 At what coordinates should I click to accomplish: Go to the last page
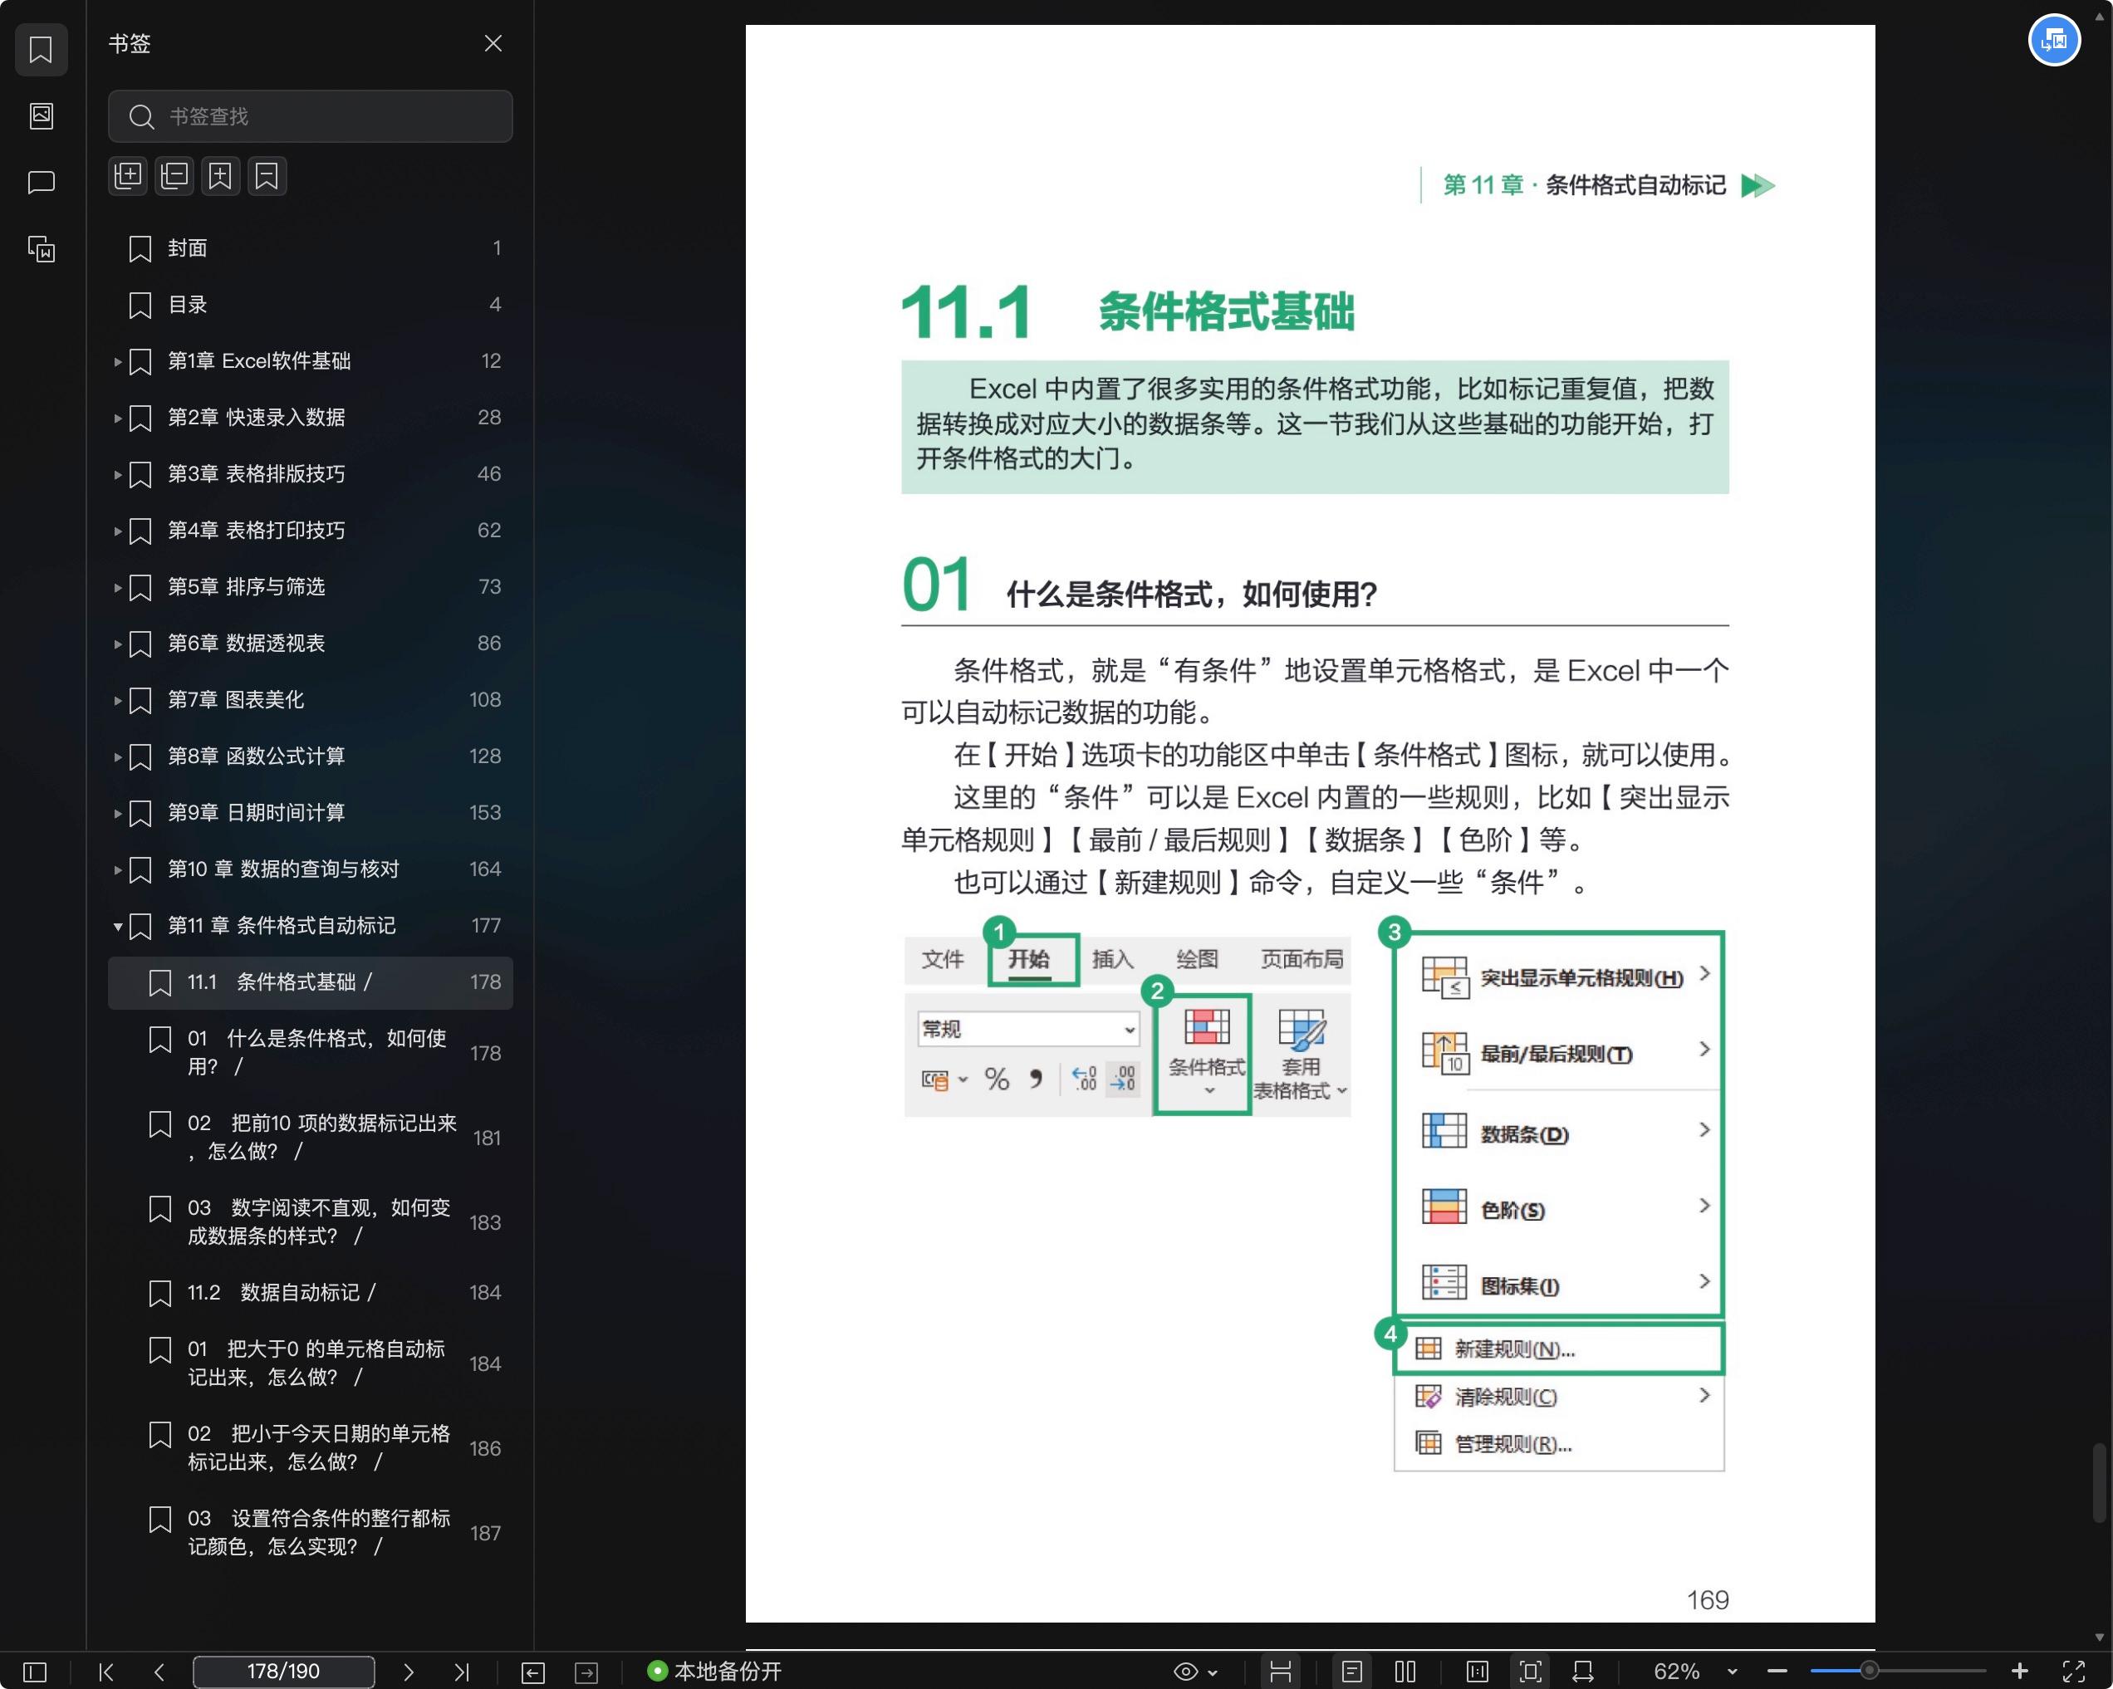pos(462,1672)
